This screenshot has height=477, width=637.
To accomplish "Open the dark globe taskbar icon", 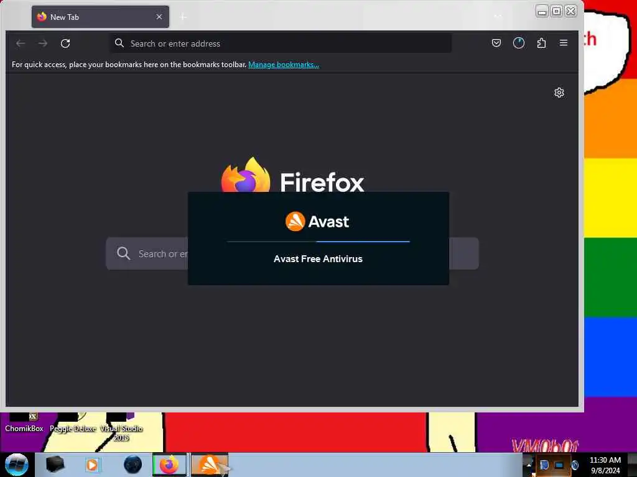I will [x=133, y=465].
